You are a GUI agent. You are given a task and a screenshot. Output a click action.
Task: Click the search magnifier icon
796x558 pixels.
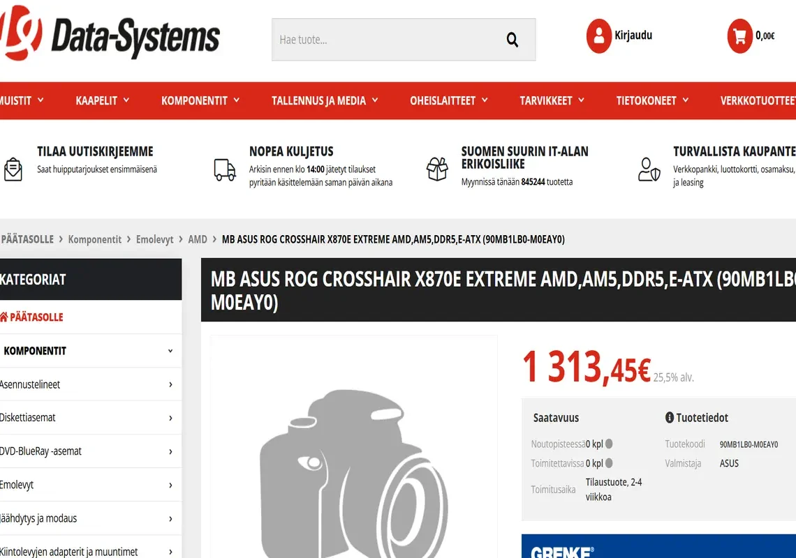(513, 40)
